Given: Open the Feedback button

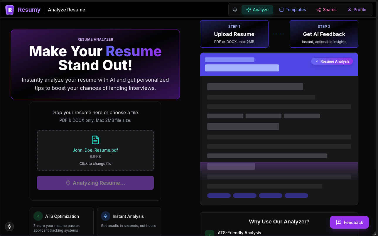Looking at the screenshot, I should click(349, 222).
